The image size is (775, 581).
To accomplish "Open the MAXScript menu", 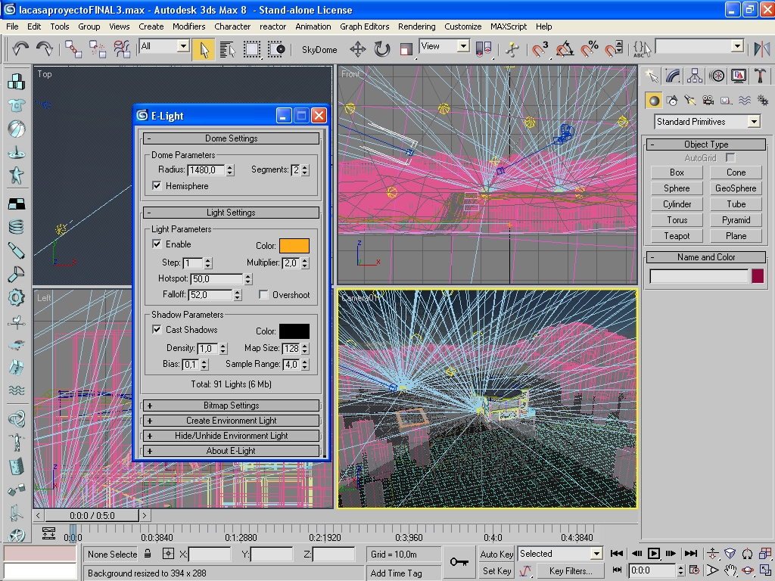I will tap(508, 26).
